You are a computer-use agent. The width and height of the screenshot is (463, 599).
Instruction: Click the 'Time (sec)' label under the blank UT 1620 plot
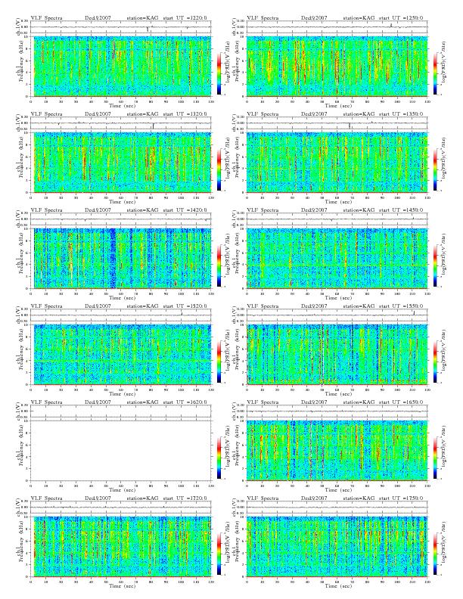point(123,490)
